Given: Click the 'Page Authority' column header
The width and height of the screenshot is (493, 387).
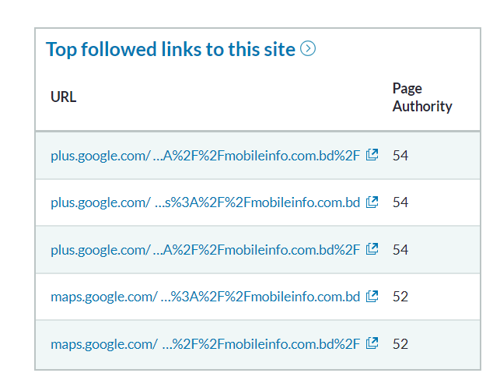Looking at the screenshot, I should pos(421,97).
